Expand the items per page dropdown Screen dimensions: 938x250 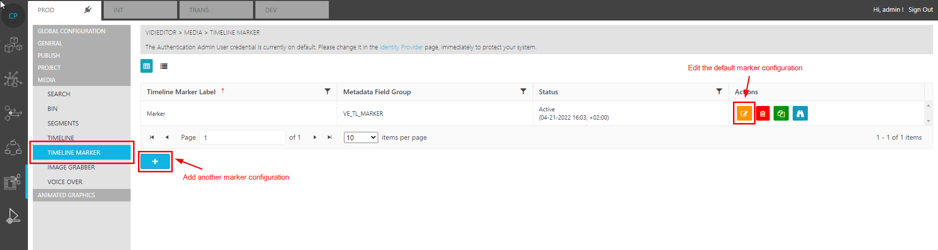[x=361, y=138]
